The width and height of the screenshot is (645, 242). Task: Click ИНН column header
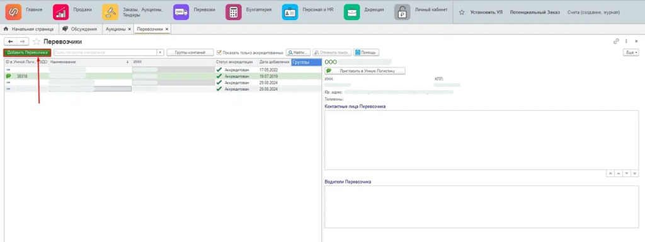tap(173, 62)
